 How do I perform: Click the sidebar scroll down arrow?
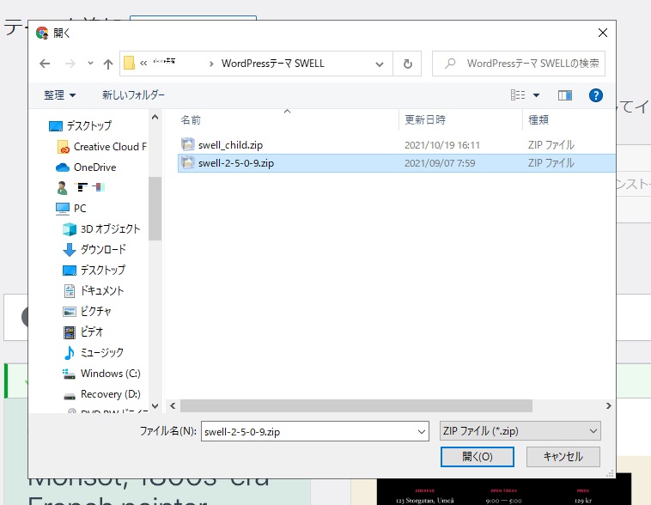pyautogui.click(x=155, y=405)
